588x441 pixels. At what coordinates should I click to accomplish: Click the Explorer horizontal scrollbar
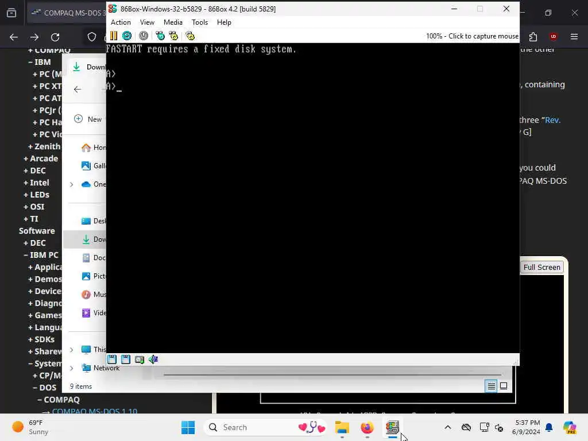point(332,374)
